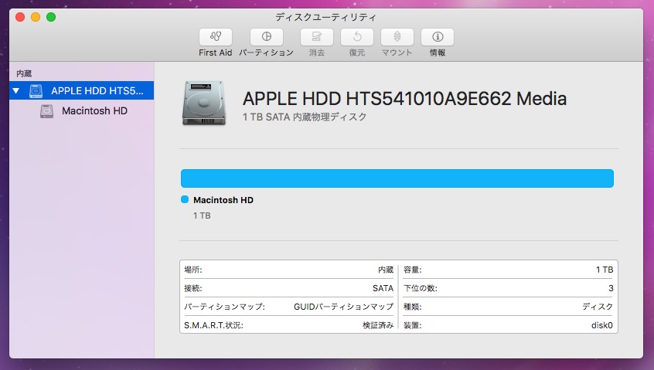This screenshot has width=654, height=370.
Task: Run First Aid from the toolbar
Action: click(215, 37)
